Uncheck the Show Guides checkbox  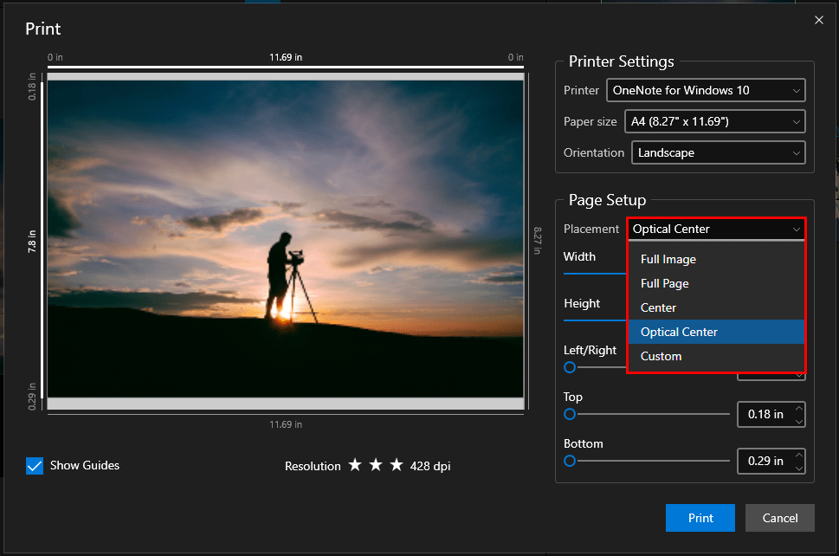(35, 466)
